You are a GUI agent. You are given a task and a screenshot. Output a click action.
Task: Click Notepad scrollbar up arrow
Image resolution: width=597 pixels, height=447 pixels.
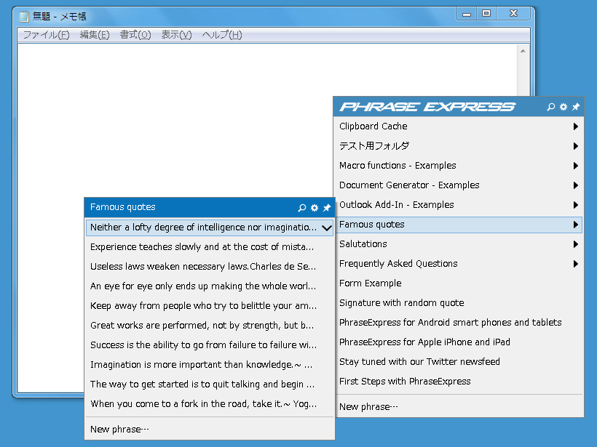[523, 51]
